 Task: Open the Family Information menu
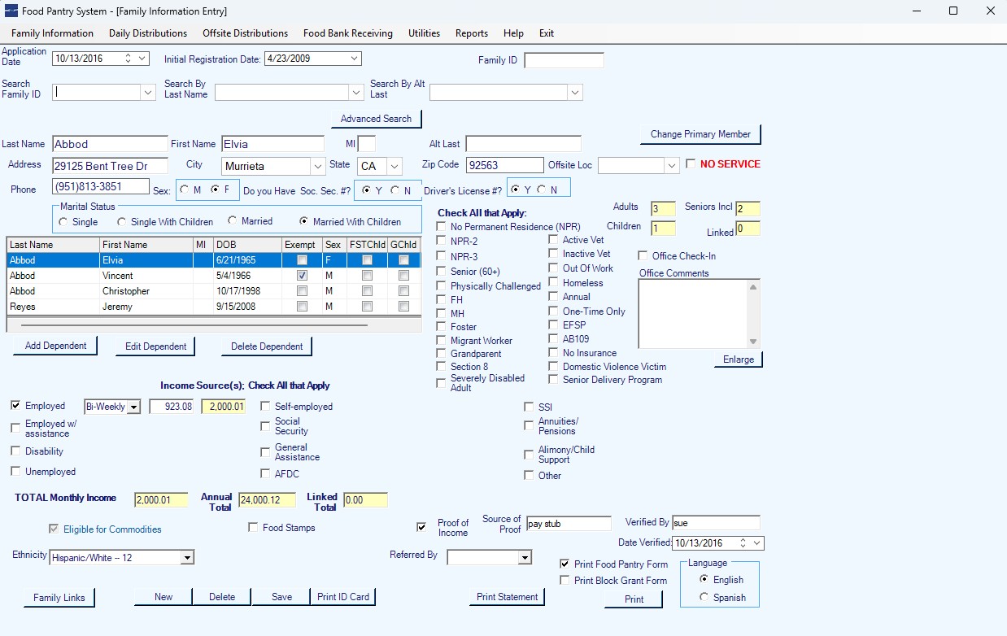tap(52, 33)
